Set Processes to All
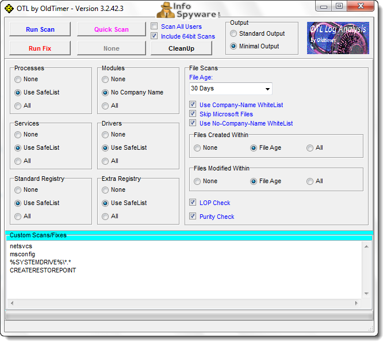The width and height of the screenshot is (387, 345). 18,107
